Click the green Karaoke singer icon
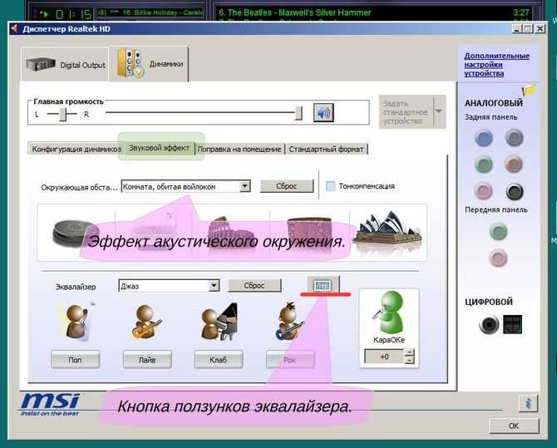The height and width of the screenshot is (448, 557). click(x=389, y=312)
